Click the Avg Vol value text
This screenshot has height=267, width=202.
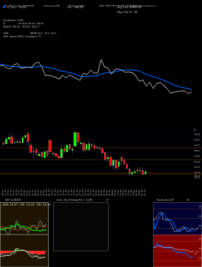129,7
